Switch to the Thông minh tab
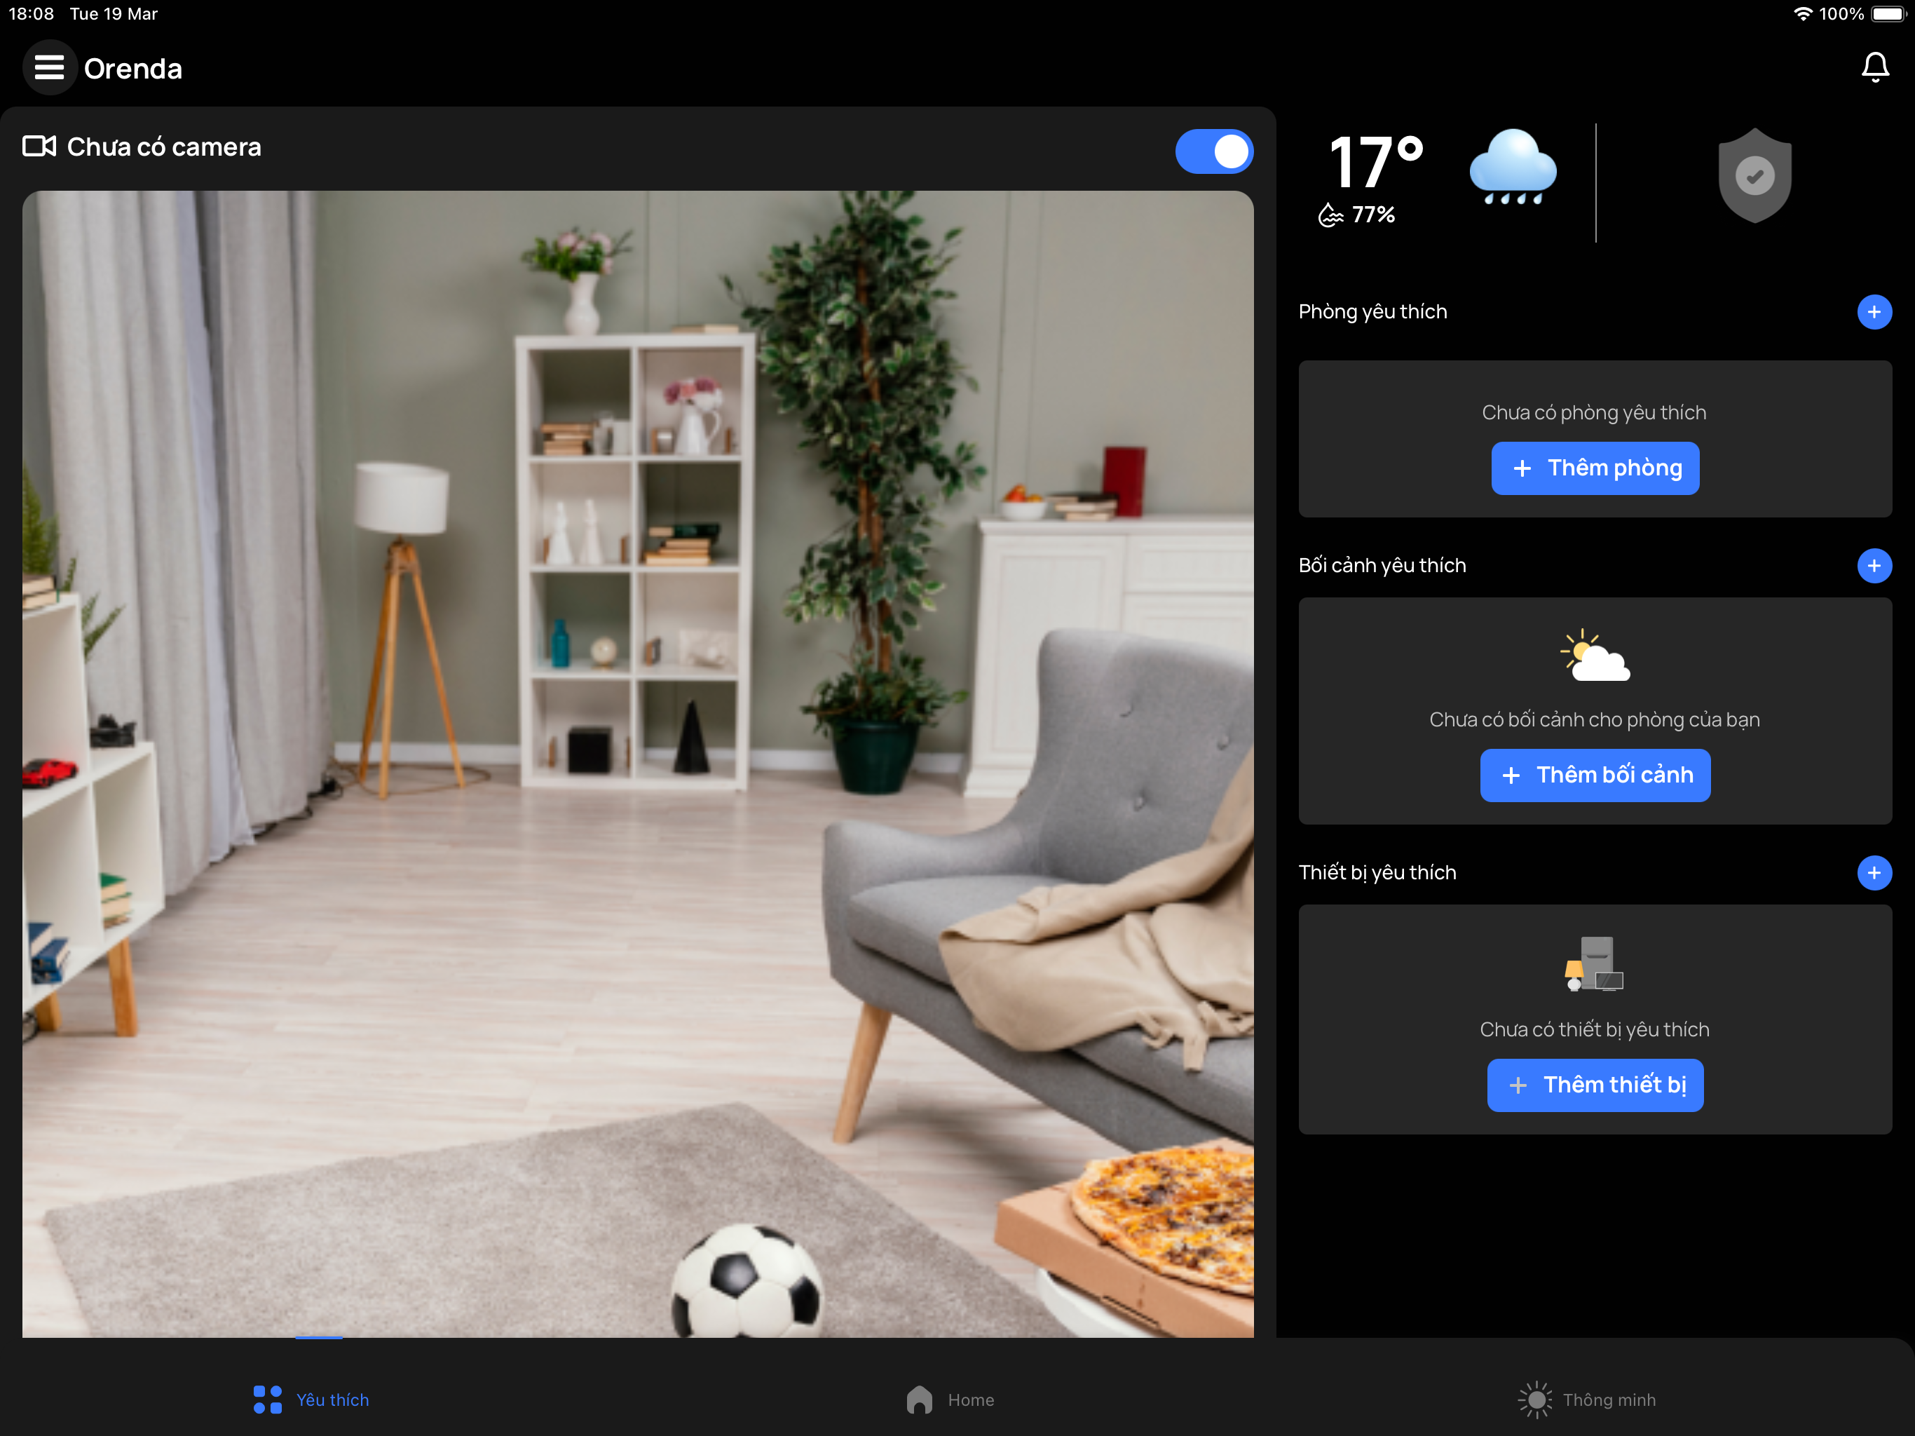The image size is (1915, 1436). [1587, 1400]
